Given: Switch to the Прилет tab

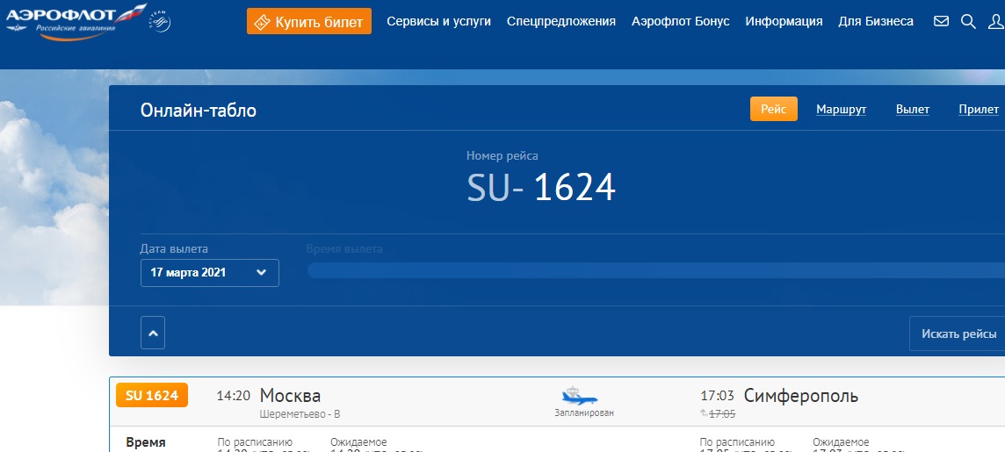Looking at the screenshot, I should (x=978, y=110).
